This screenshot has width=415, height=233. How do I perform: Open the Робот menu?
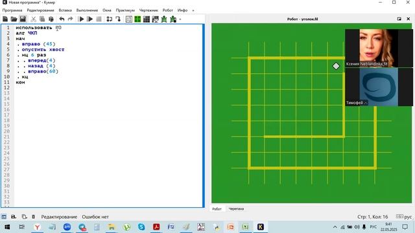167,10
